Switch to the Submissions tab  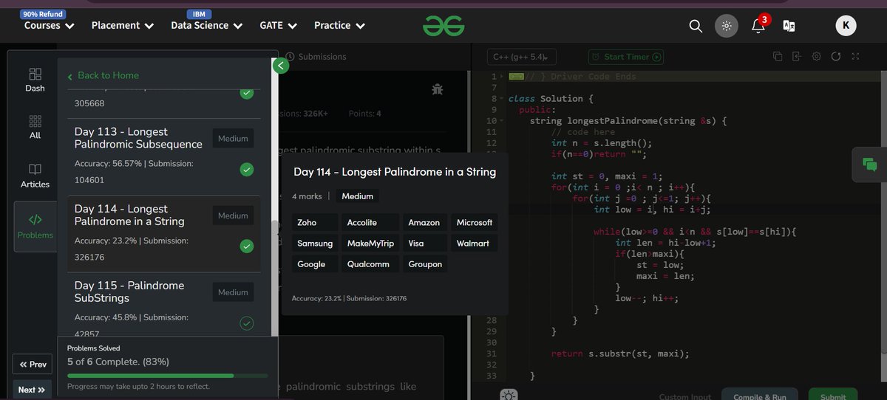[316, 56]
